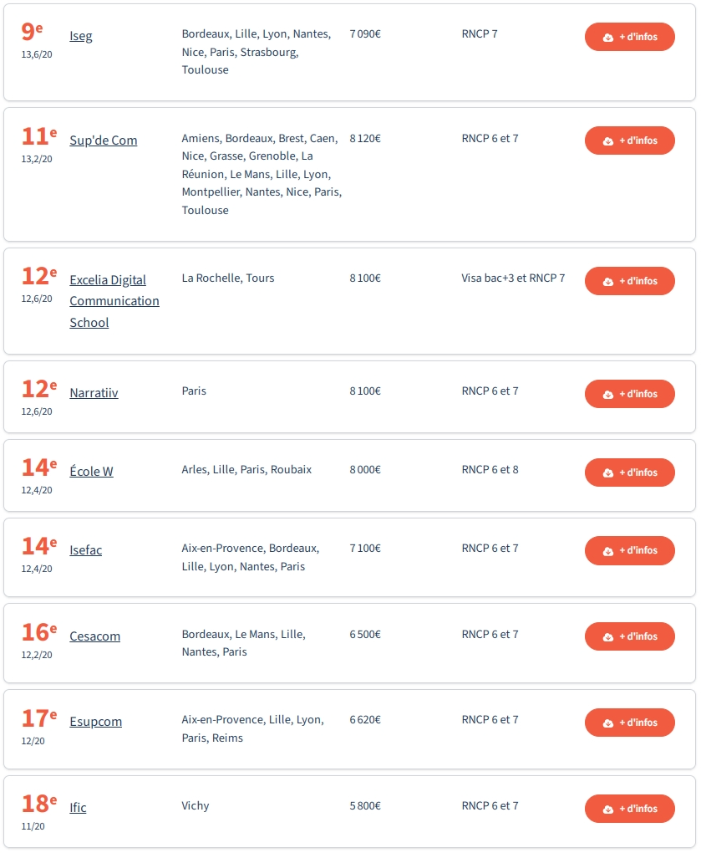Viewport: 701px width, 853px height.
Task: Follow the École W link
Action: [91, 471]
